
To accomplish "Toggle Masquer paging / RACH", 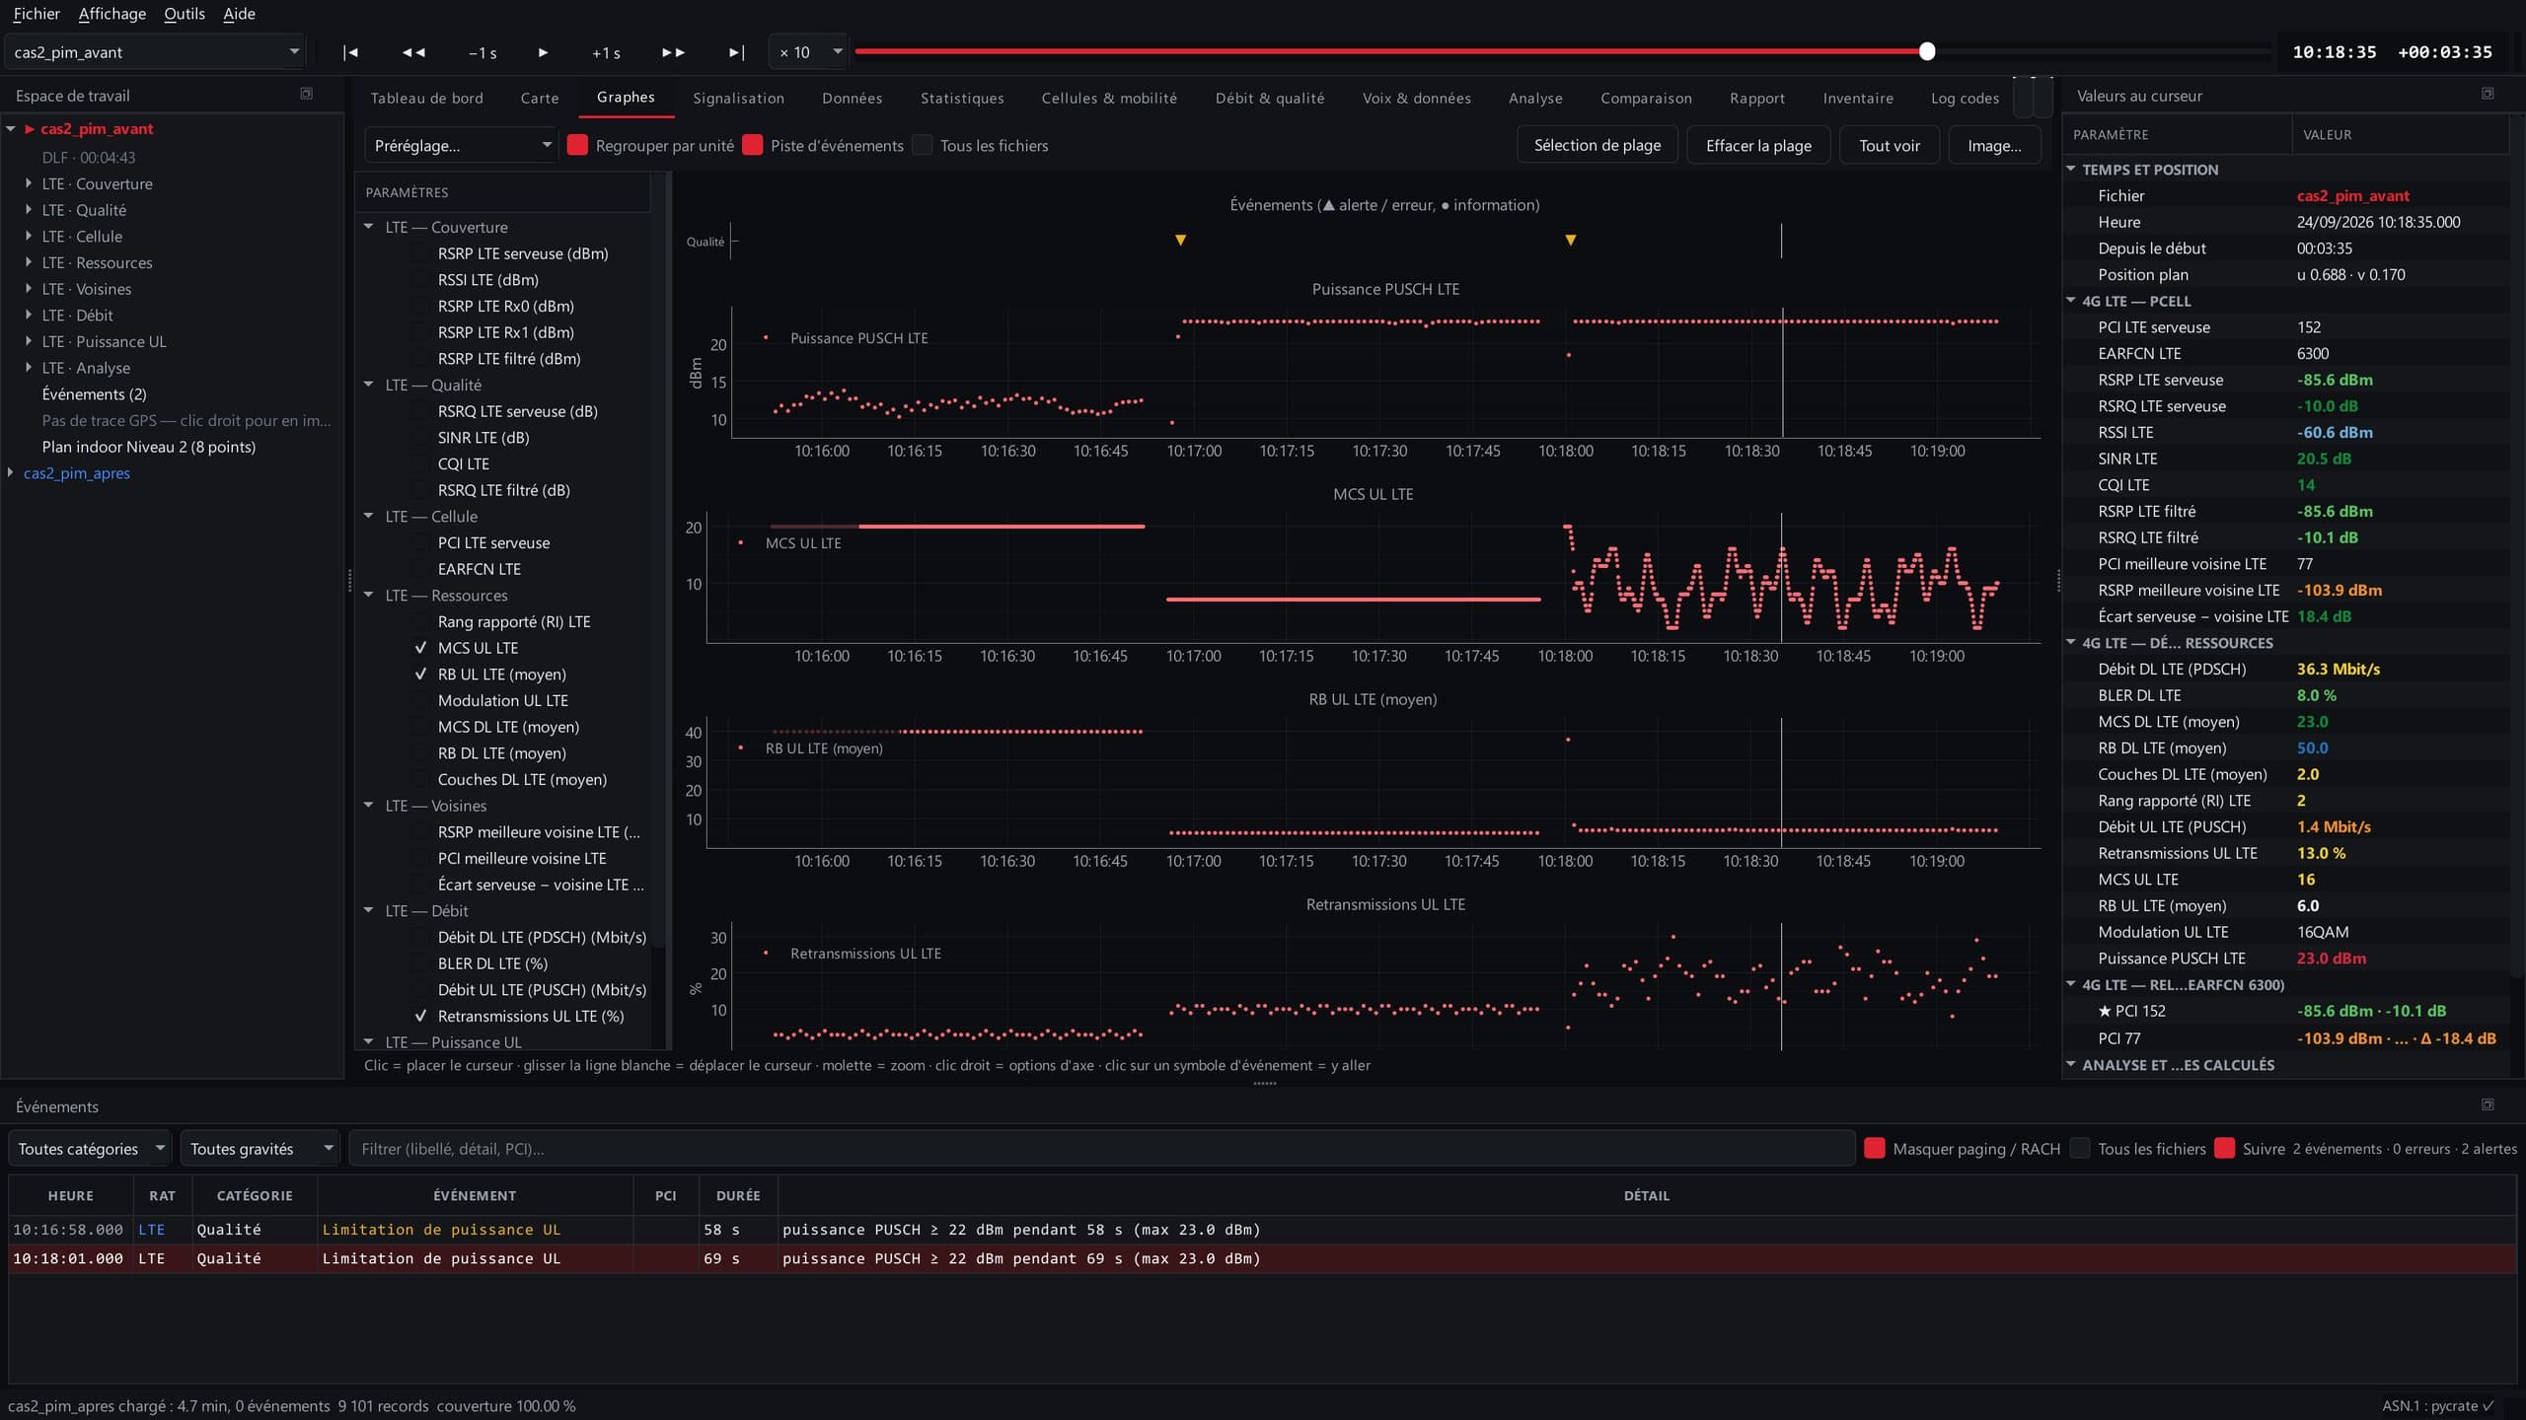I will (1875, 1148).
